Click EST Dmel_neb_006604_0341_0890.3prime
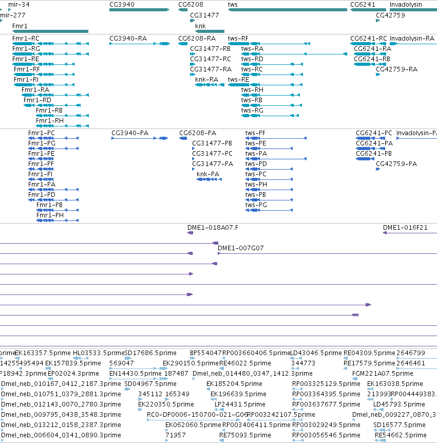 point(61,435)
